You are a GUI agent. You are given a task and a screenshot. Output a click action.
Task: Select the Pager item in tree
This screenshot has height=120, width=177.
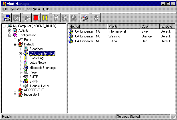pyautogui.click(x=33, y=72)
